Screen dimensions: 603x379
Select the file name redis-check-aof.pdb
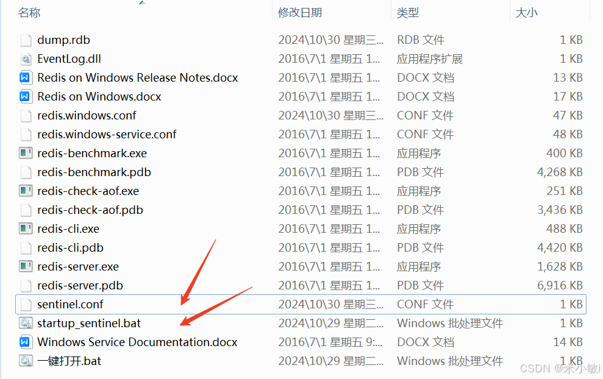[x=90, y=210]
